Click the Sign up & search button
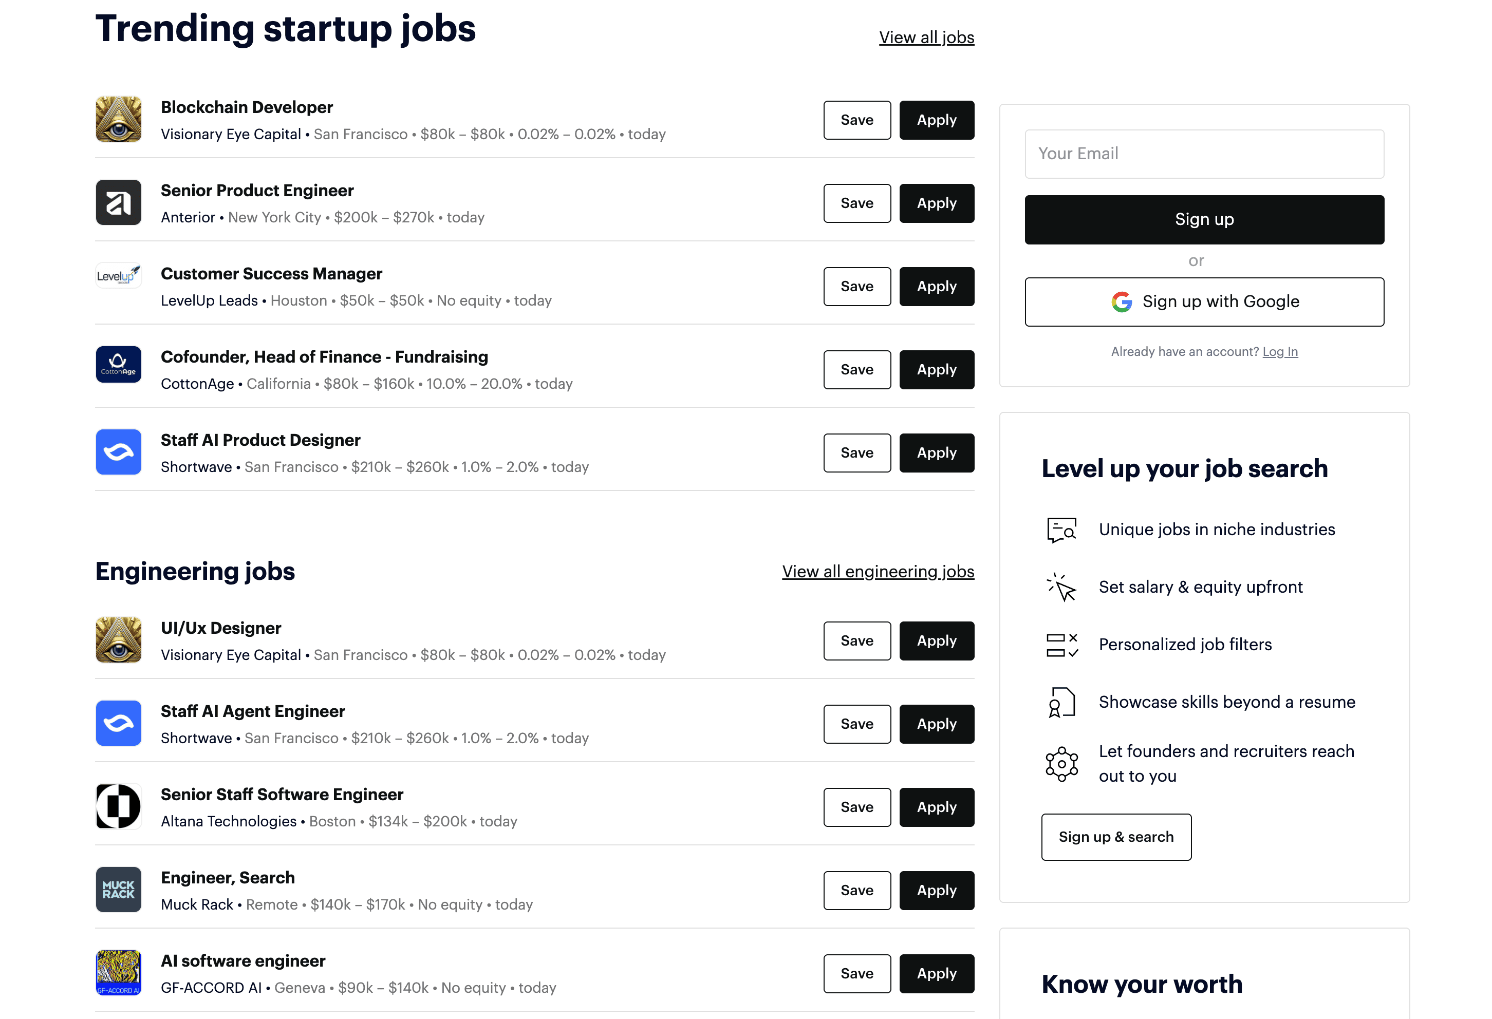1492x1019 pixels. (x=1116, y=837)
